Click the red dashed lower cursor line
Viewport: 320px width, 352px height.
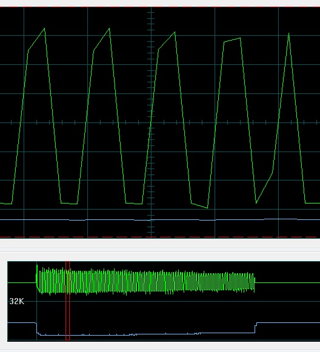click(160, 237)
